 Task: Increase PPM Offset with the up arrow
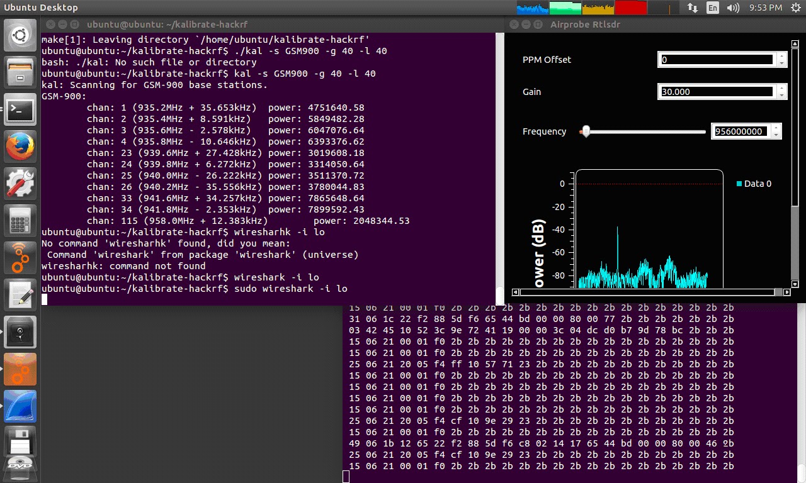(x=781, y=56)
